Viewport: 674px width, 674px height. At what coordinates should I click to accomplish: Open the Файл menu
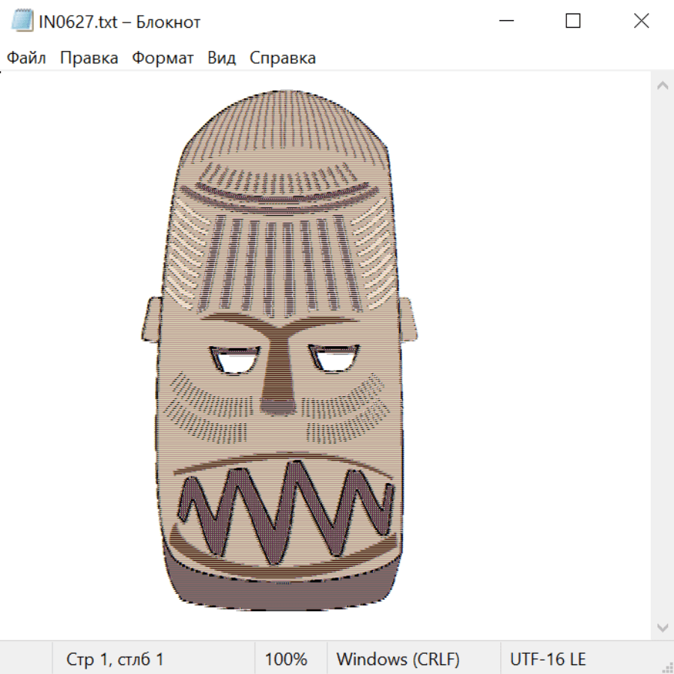(26, 58)
